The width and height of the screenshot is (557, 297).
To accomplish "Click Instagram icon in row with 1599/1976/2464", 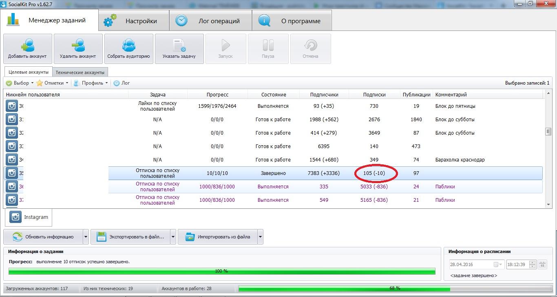I will (x=12, y=106).
